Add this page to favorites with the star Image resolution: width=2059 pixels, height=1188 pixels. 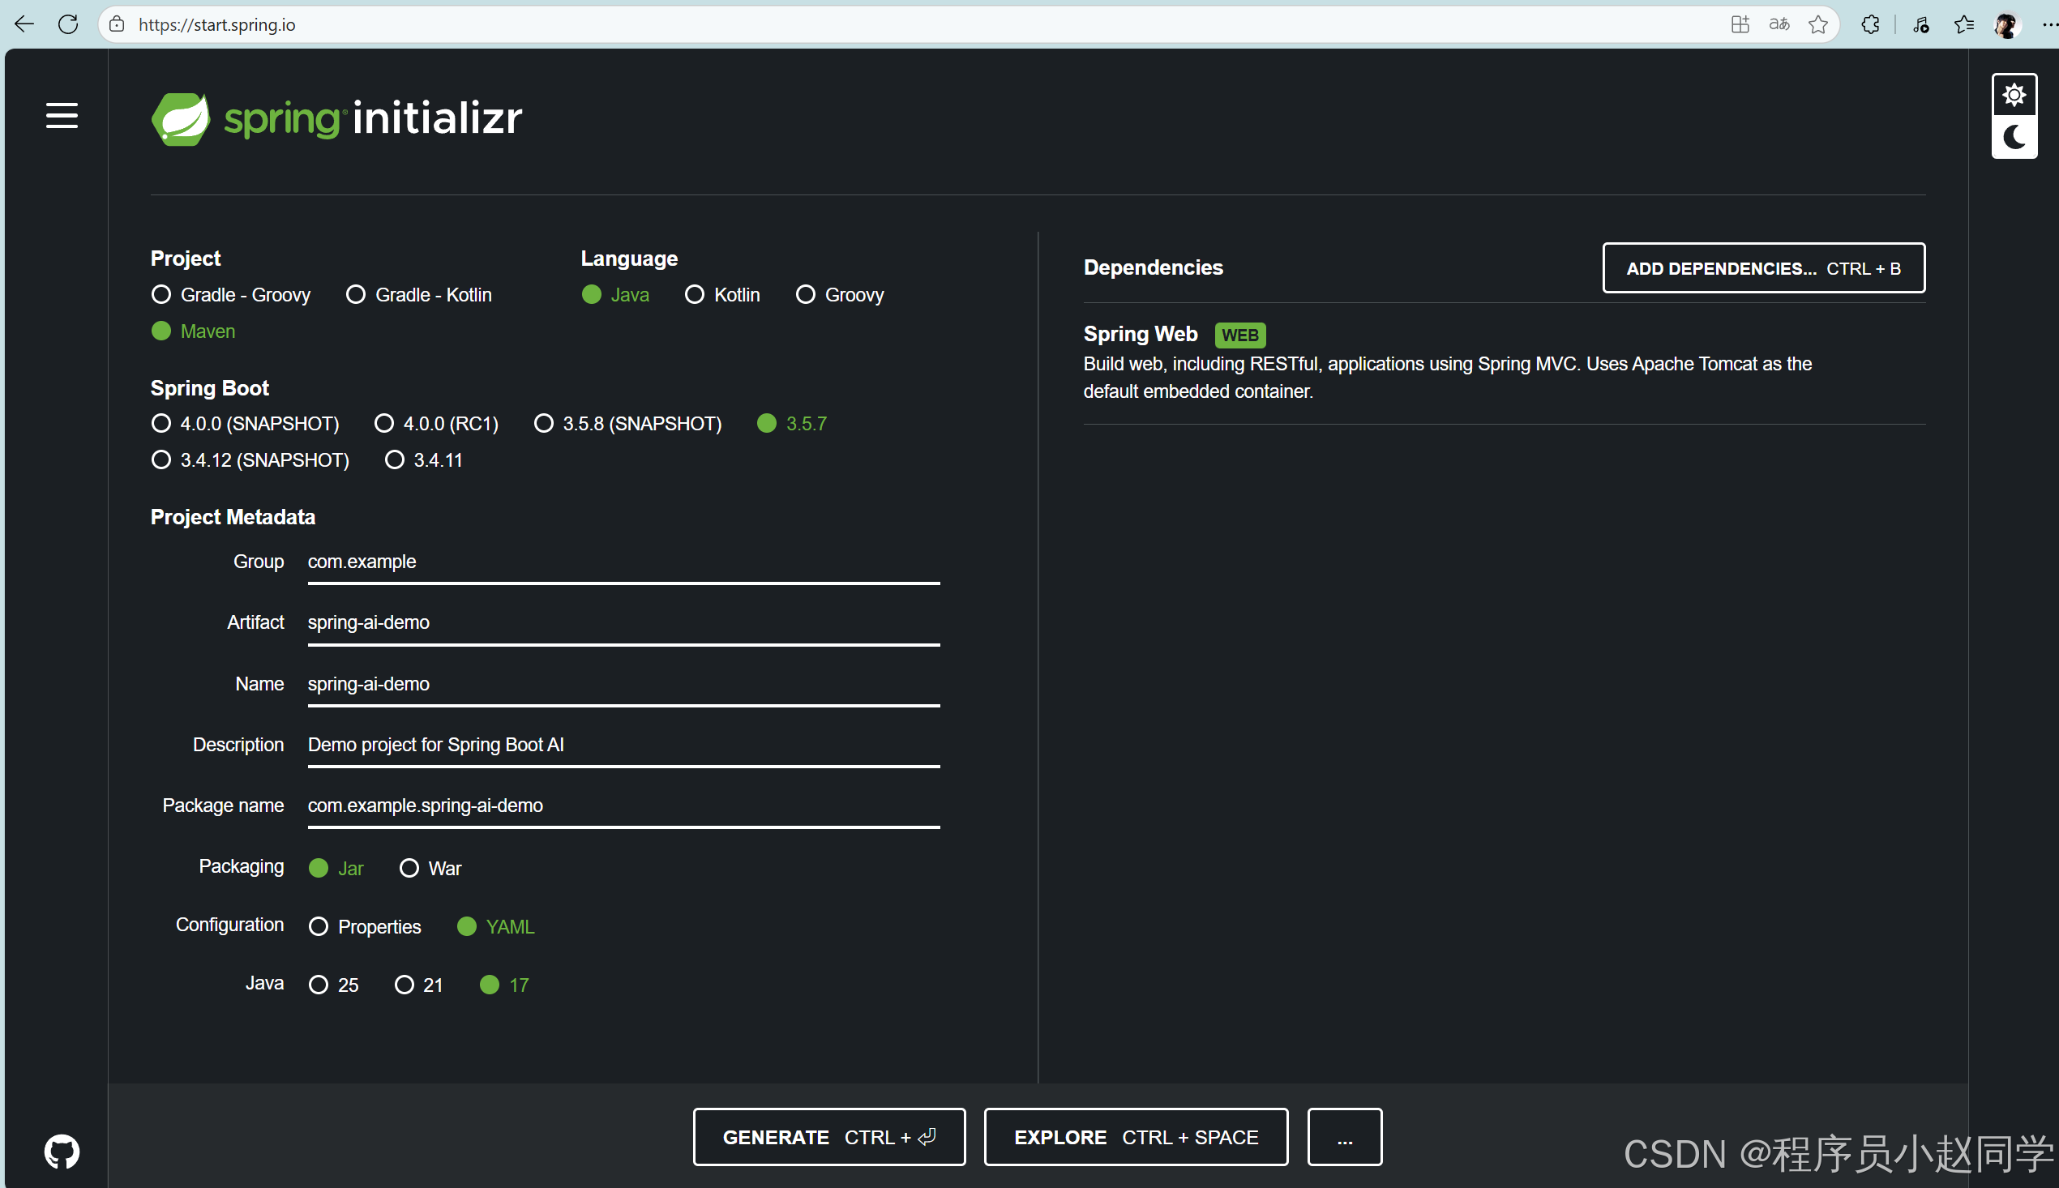1817,24
